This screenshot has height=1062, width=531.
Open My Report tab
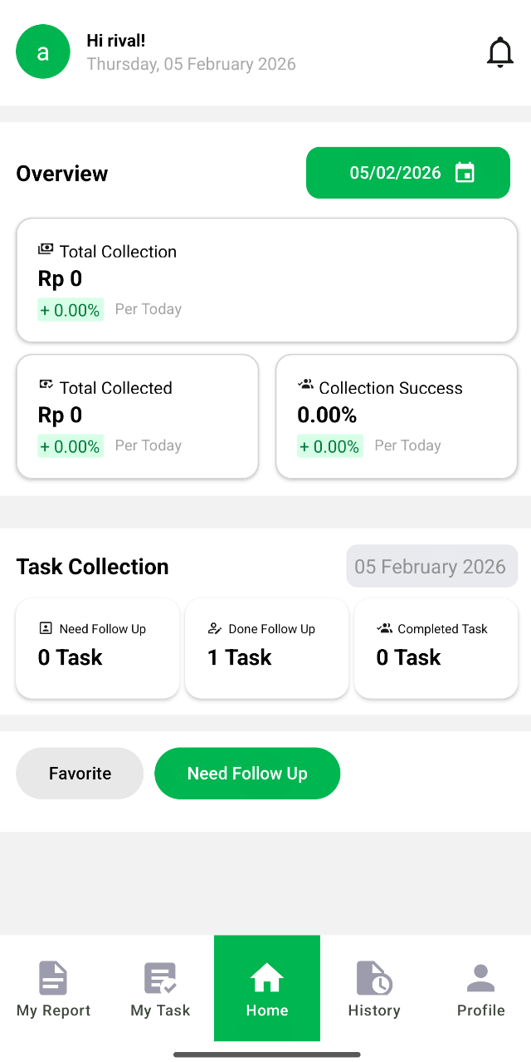pos(53,989)
